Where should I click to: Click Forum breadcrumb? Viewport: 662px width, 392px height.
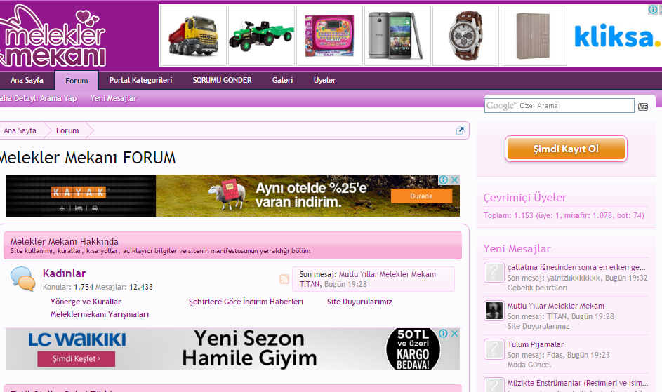pos(67,131)
